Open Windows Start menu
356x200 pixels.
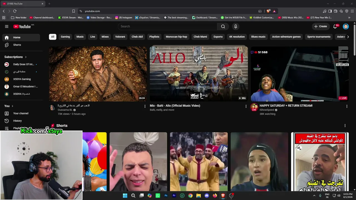click(125, 196)
